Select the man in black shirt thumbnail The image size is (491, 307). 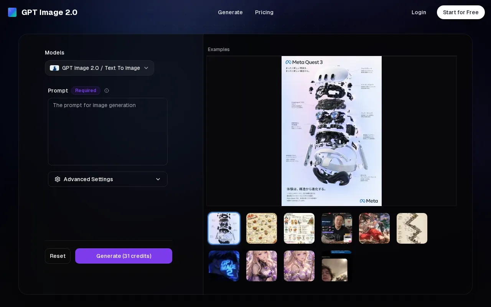point(337,228)
